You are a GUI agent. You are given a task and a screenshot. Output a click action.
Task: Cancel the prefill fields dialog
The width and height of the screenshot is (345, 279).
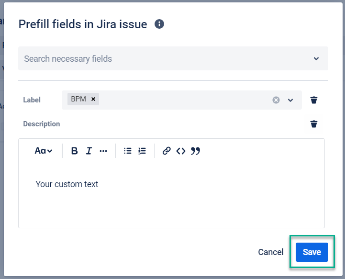271,252
